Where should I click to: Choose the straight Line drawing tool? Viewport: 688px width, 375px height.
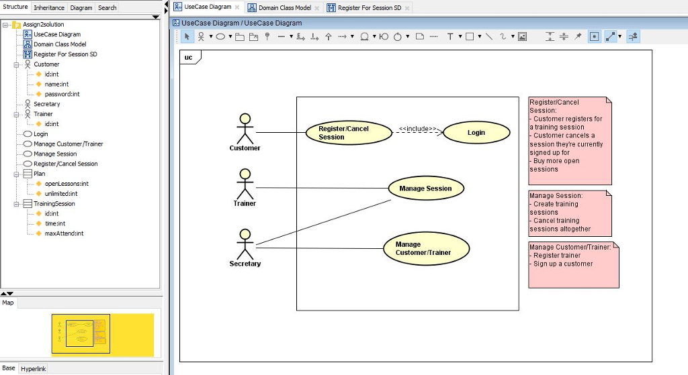coord(489,37)
